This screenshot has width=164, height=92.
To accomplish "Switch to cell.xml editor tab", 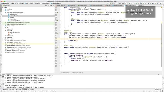I will tap(108, 6).
